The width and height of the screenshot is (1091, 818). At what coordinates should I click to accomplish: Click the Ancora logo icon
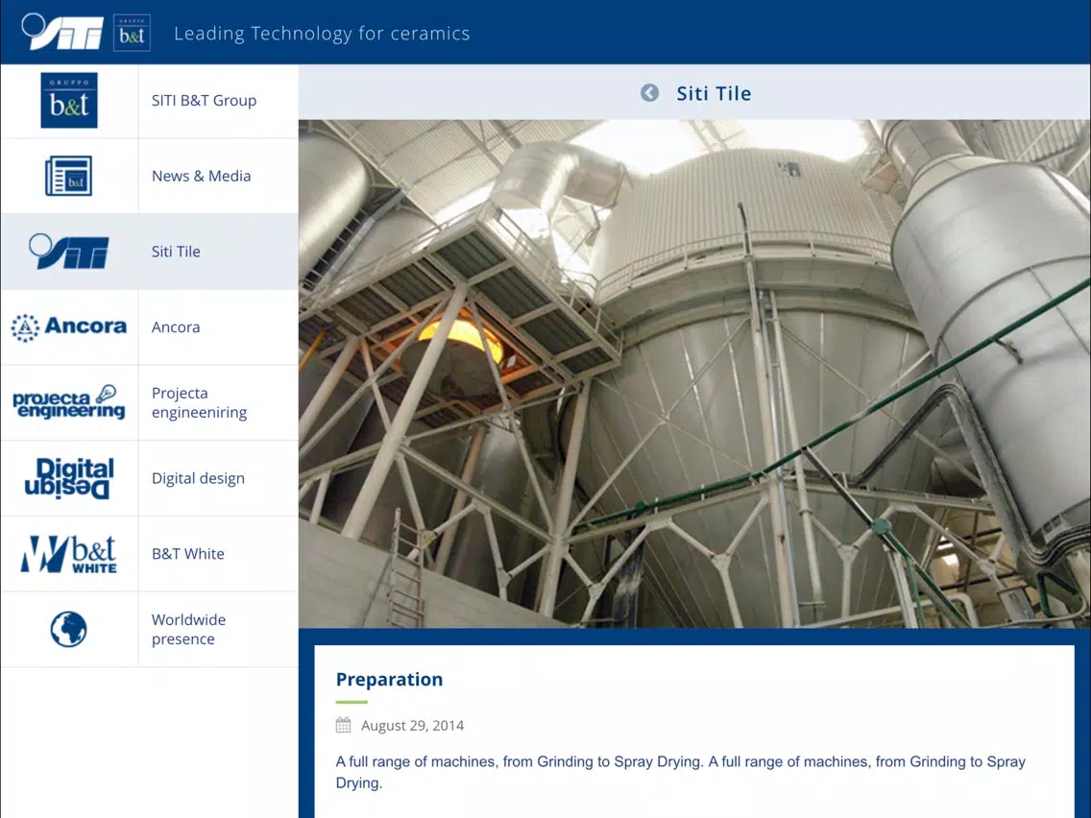click(69, 327)
